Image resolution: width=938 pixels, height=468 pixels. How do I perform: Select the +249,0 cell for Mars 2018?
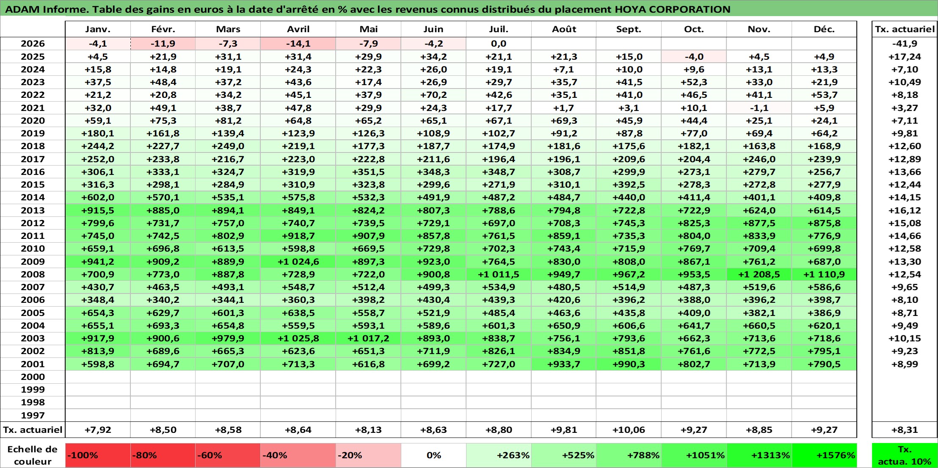[228, 146]
